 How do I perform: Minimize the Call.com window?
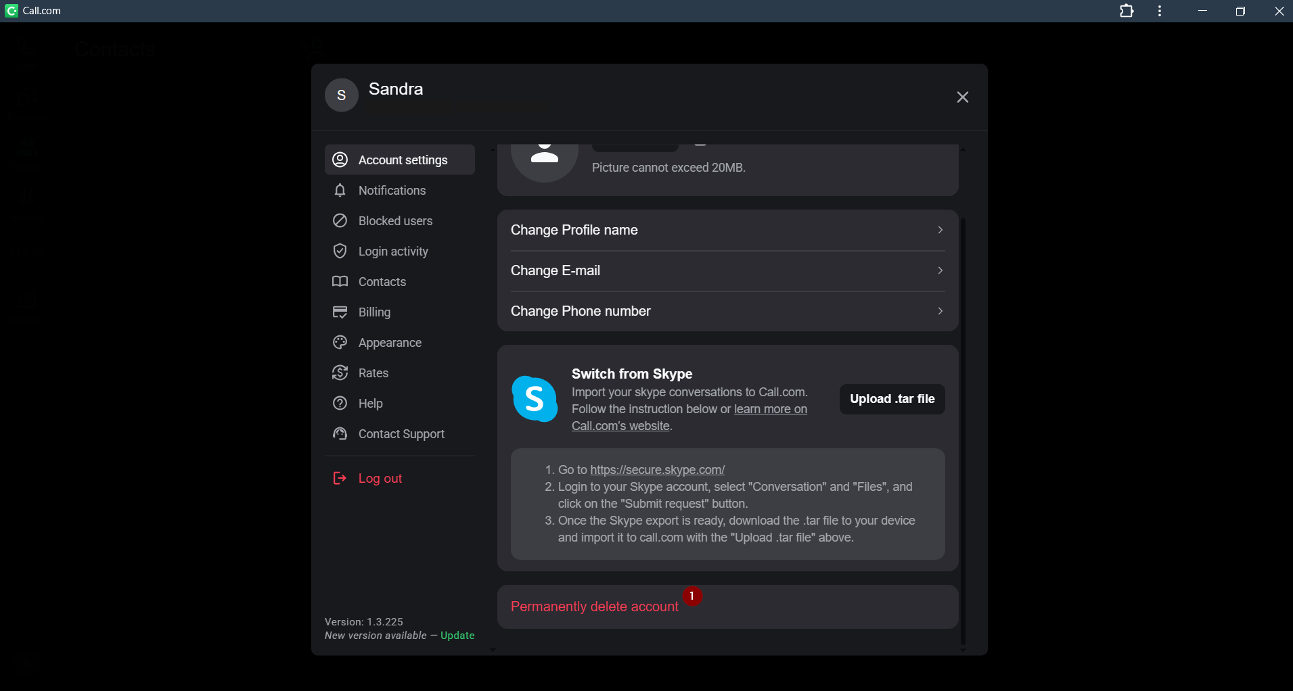click(1202, 11)
